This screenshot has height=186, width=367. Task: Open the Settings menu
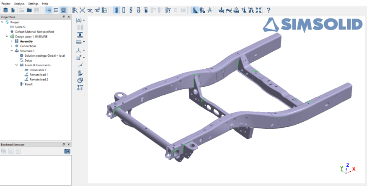[33, 3]
